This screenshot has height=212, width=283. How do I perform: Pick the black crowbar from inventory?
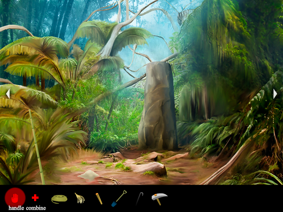point(140,199)
